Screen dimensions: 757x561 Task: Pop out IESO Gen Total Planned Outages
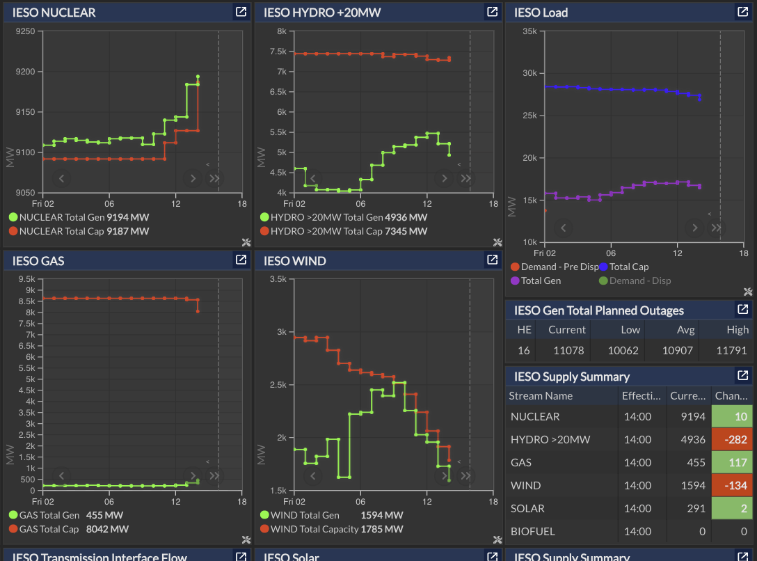(x=742, y=309)
